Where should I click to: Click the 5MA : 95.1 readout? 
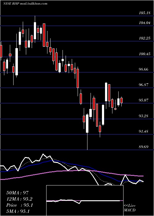coord(18,211)
